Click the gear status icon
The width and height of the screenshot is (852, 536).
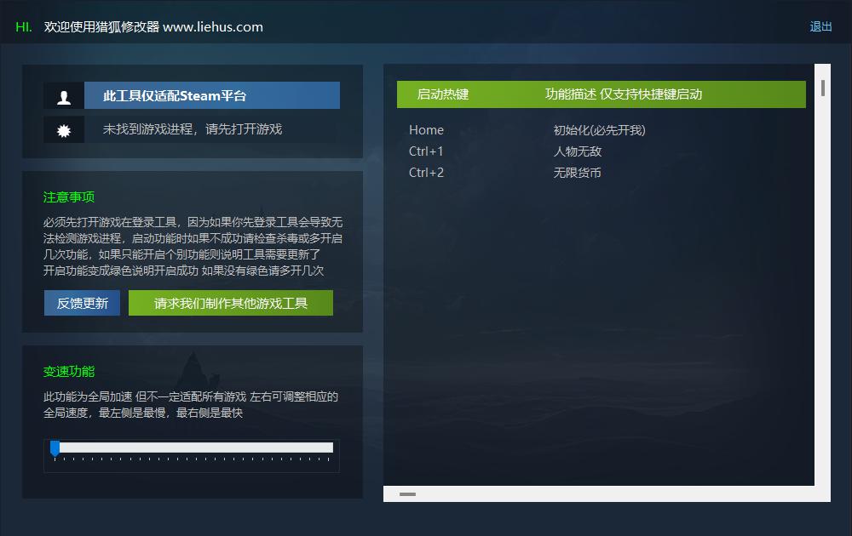pos(64,129)
